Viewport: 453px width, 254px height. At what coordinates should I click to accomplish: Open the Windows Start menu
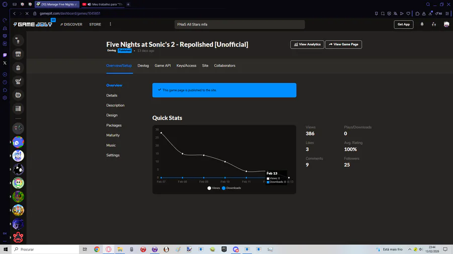[x=6, y=249]
